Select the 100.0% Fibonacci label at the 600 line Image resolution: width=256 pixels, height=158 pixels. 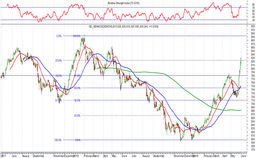coord(58,140)
